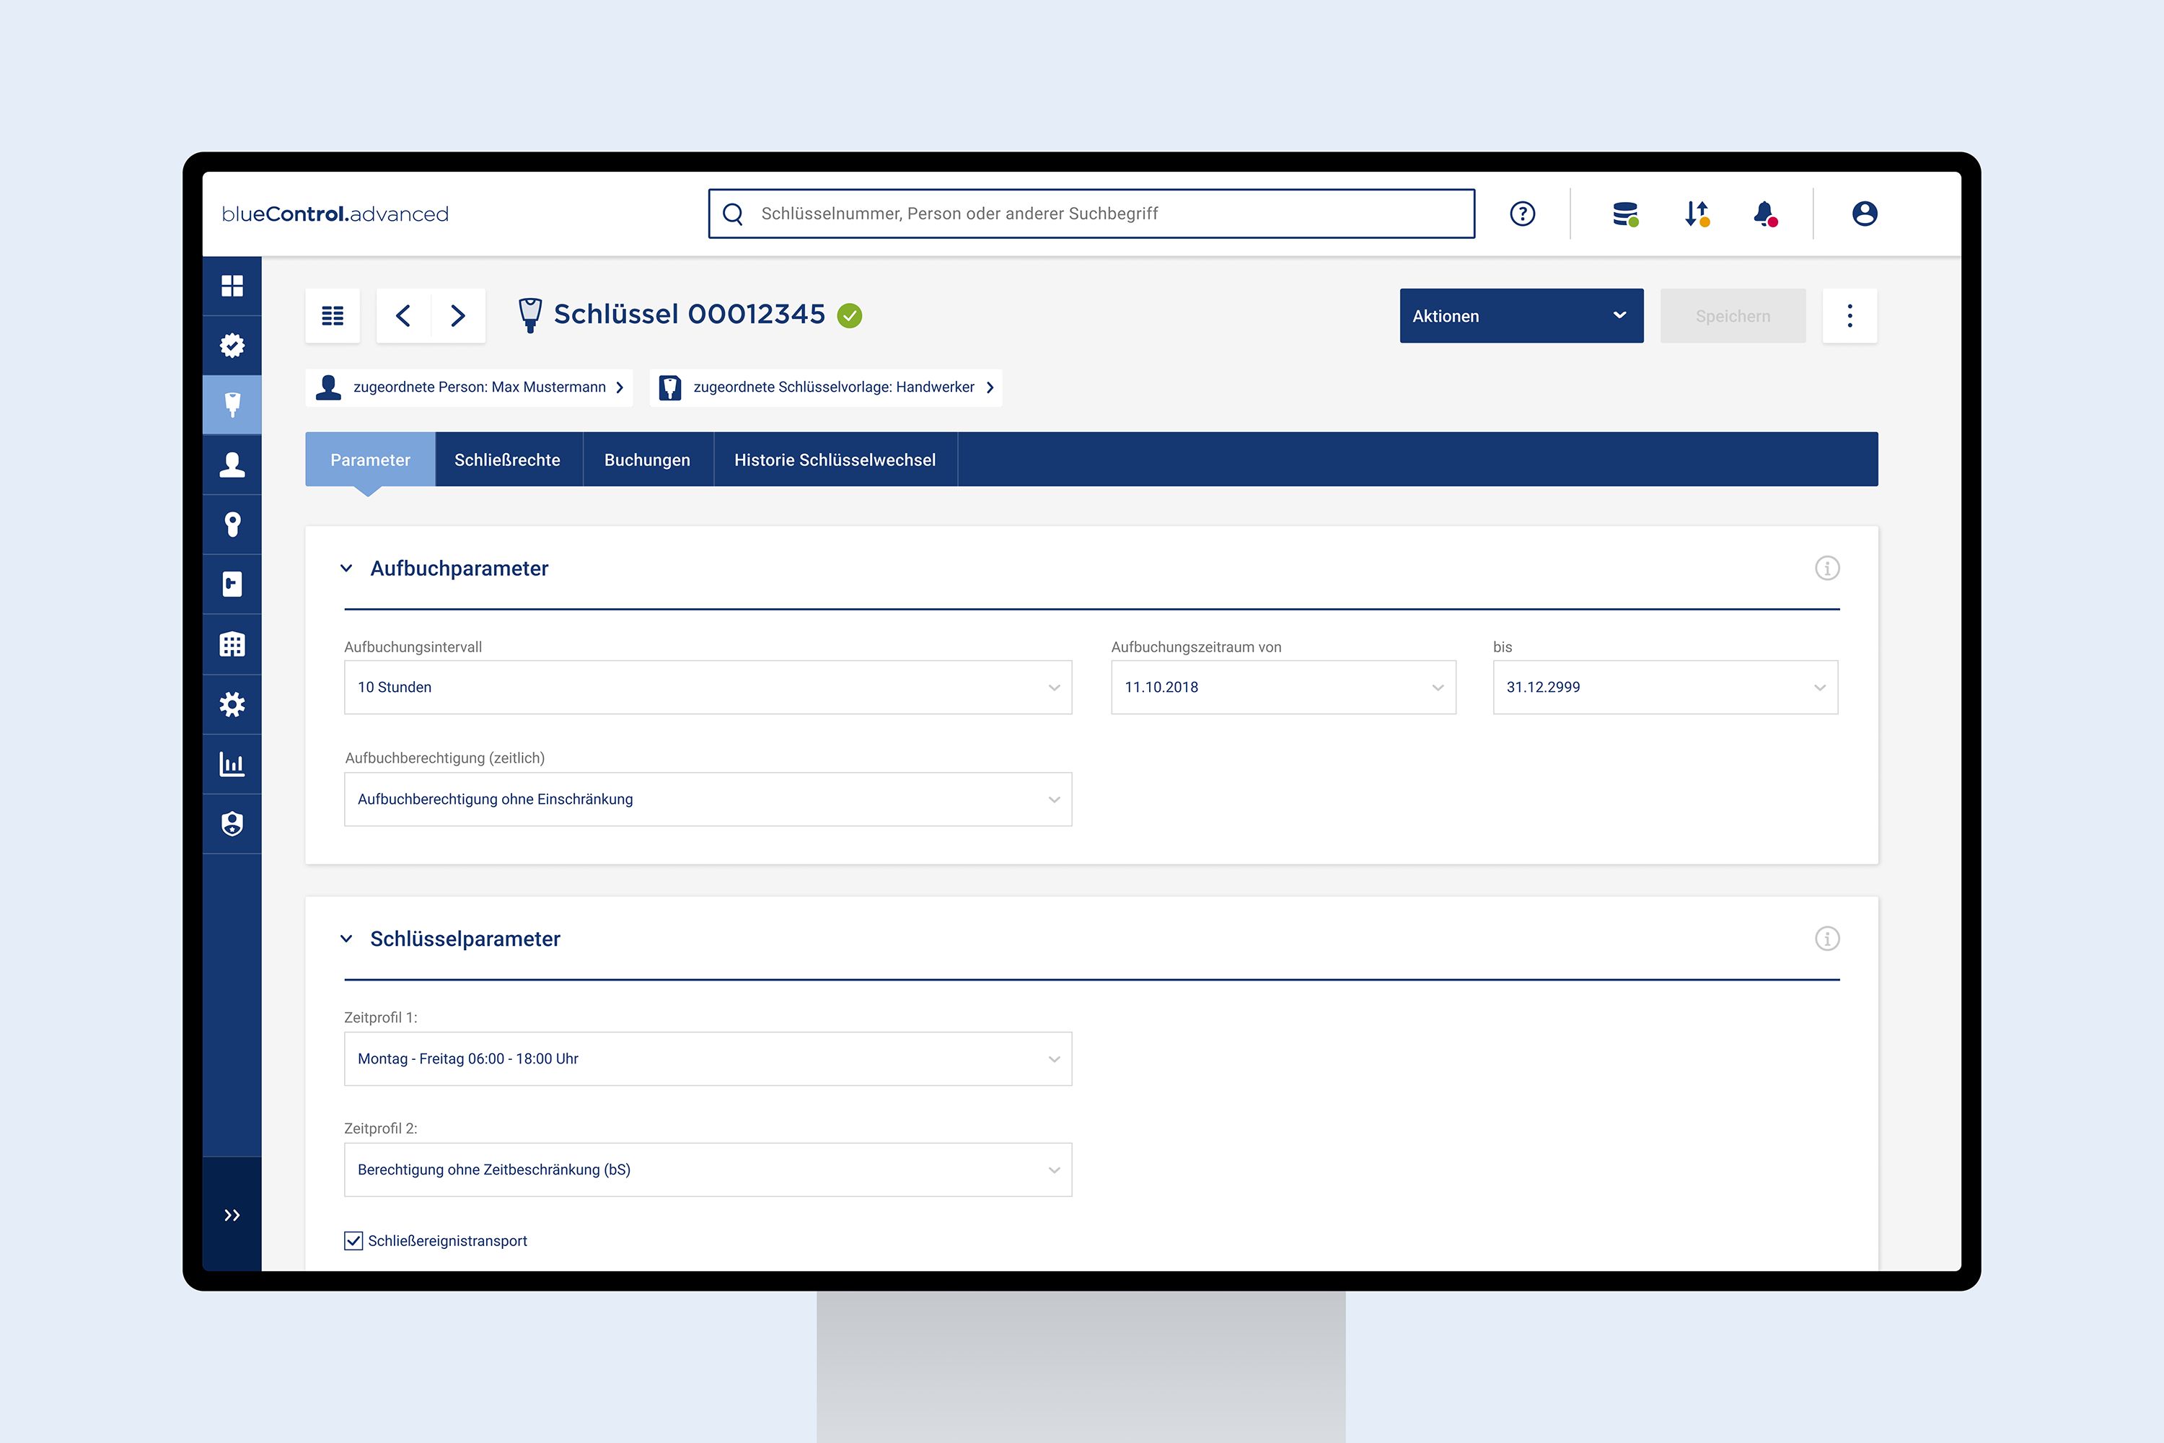Collapse the Aufbuchparameter section
This screenshot has height=1443, width=2164.
tap(347, 569)
